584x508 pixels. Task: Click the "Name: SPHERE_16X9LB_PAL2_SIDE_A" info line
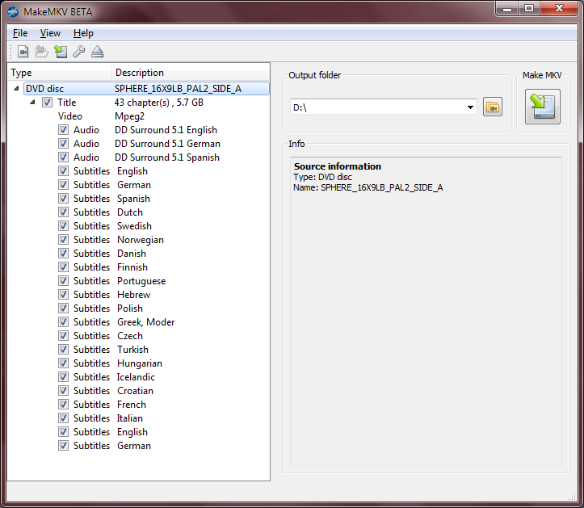pyautogui.click(x=368, y=187)
